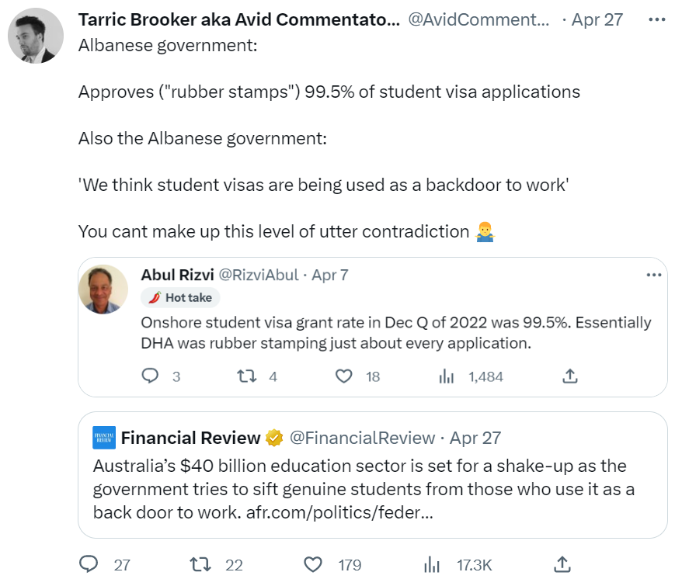Click the Hot take label badge

(181, 297)
